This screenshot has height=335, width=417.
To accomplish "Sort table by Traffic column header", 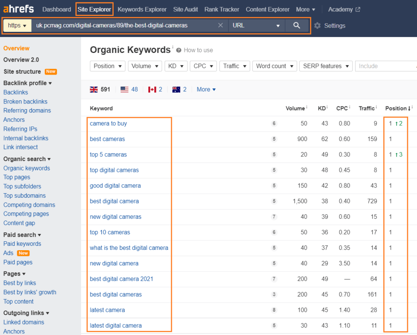I will point(367,108).
